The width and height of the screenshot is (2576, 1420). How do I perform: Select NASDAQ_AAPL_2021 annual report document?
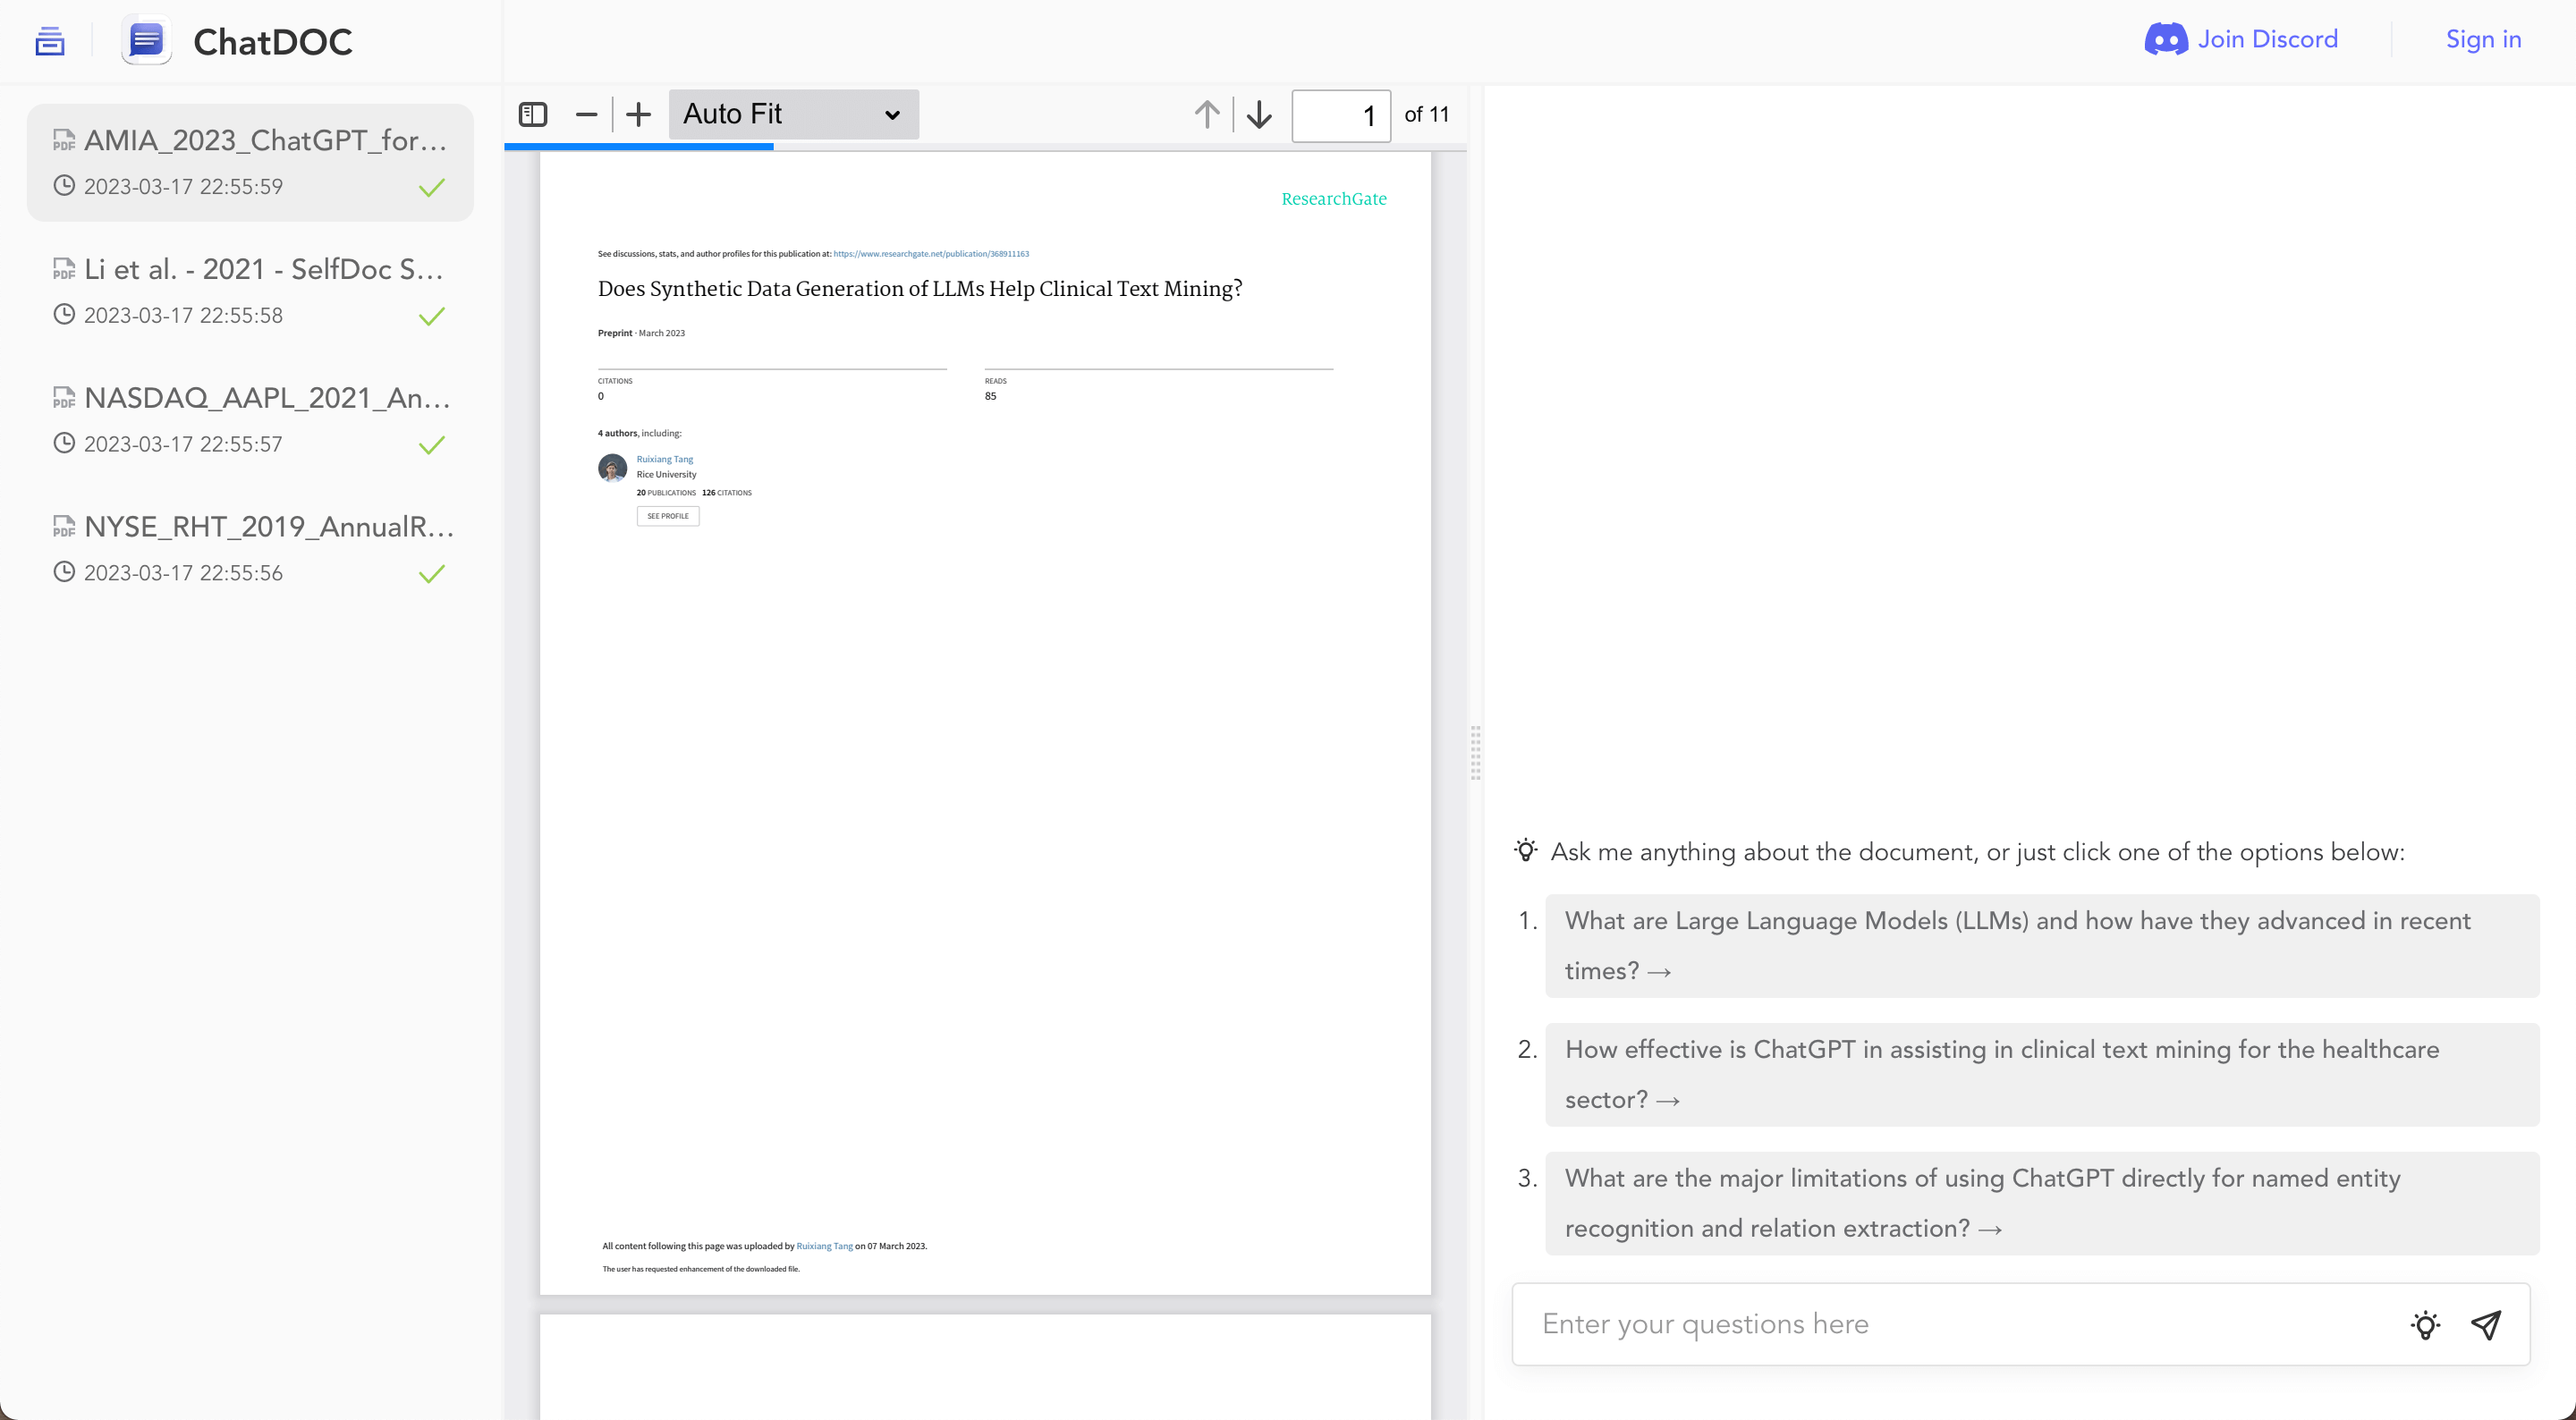click(250, 420)
